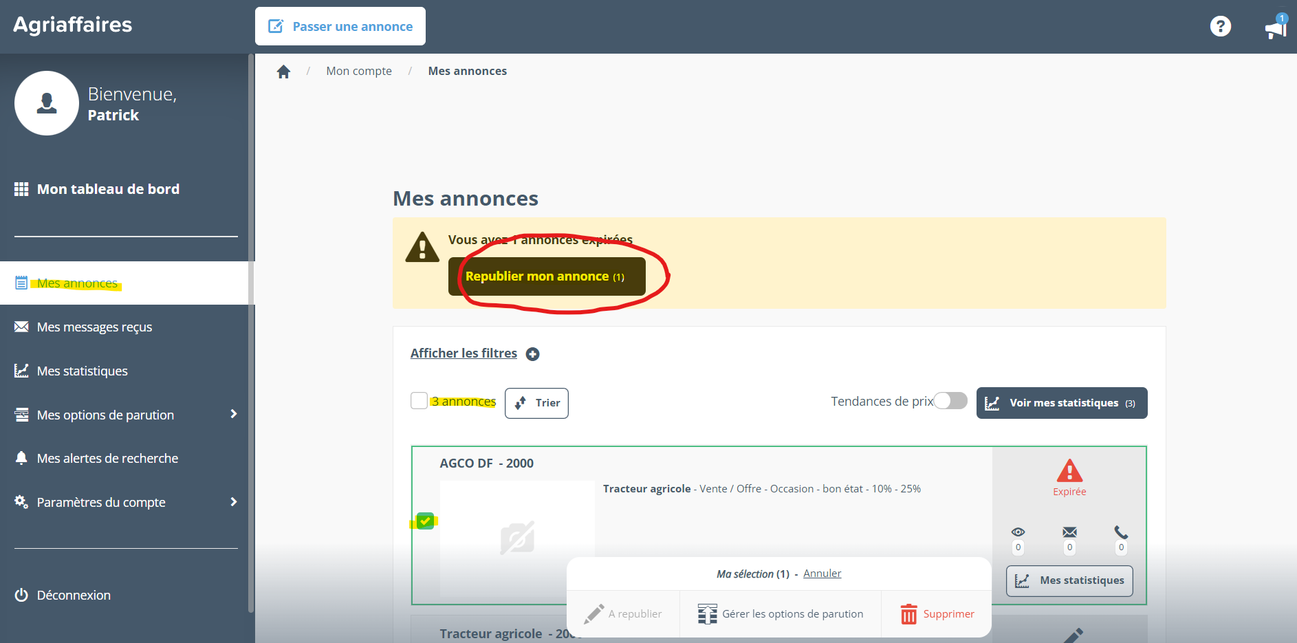Open Mes messages reçus in sidebar
The image size is (1297, 643).
94,327
